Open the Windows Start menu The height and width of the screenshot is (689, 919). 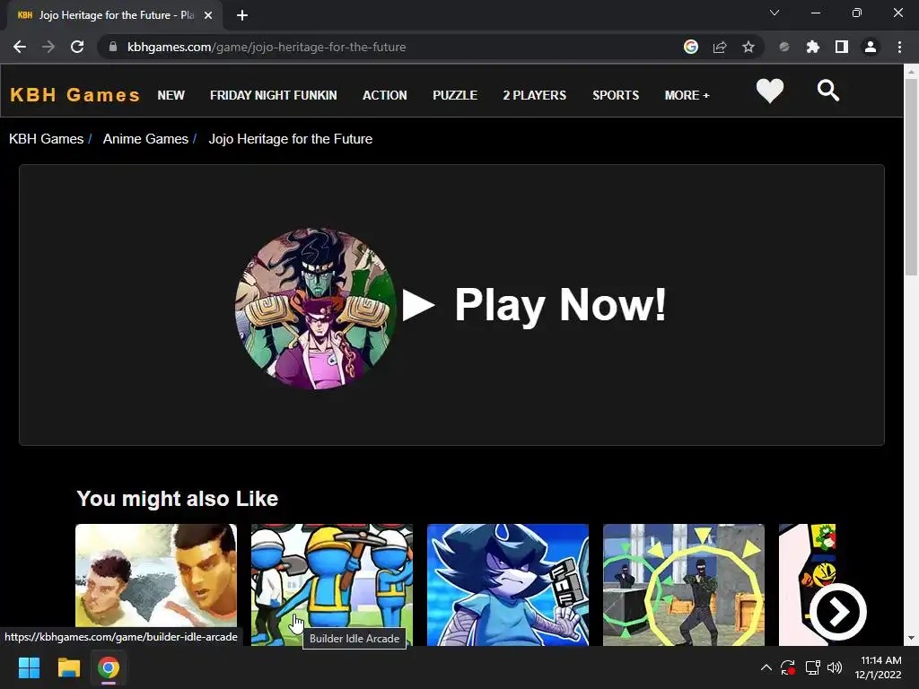click(29, 667)
